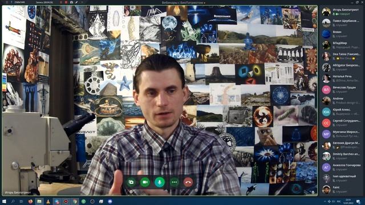Click Наталья Речь profile avatar
This screenshot has width=365, height=205.
[x=326, y=79]
